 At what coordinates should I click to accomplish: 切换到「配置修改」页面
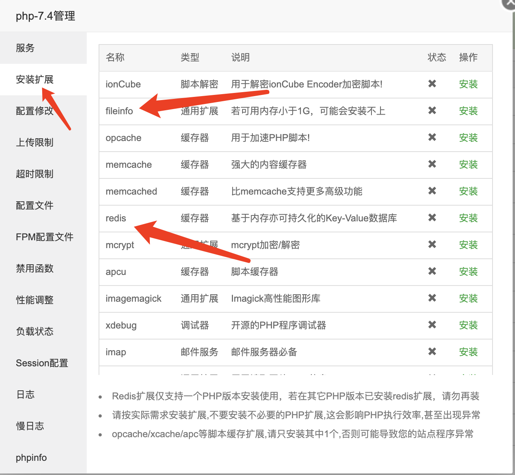coord(34,111)
